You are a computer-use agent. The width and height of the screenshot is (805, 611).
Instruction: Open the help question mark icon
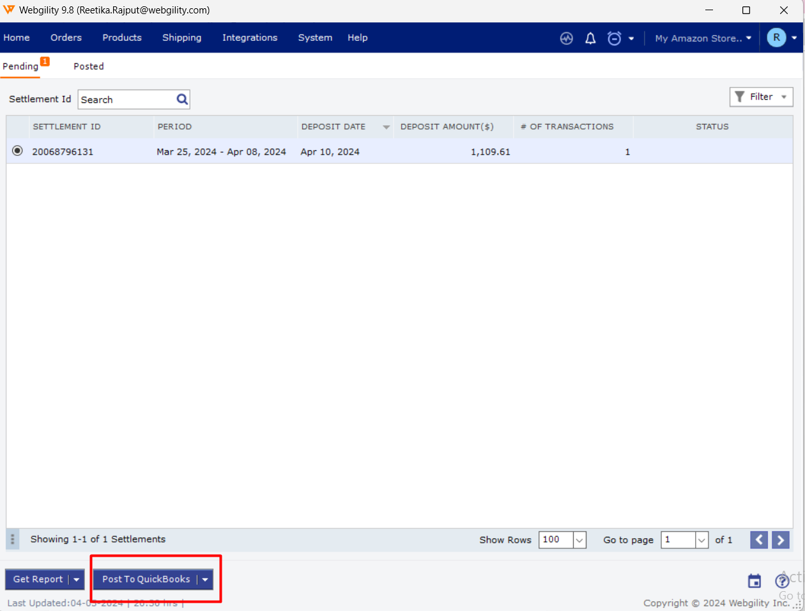(782, 581)
